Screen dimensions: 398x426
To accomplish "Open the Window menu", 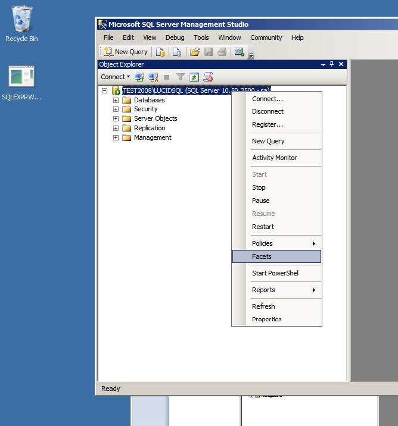I will [x=229, y=37].
